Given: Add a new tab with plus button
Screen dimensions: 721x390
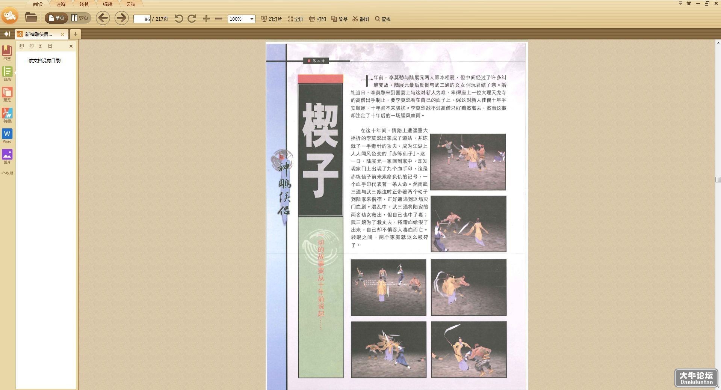Looking at the screenshot, I should pos(76,34).
